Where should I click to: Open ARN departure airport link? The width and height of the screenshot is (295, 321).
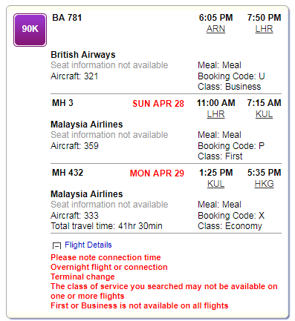coord(215,29)
